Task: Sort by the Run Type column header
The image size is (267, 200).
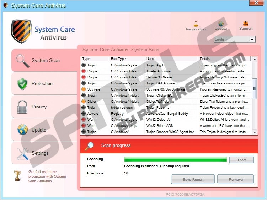Action: tap(126, 58)
